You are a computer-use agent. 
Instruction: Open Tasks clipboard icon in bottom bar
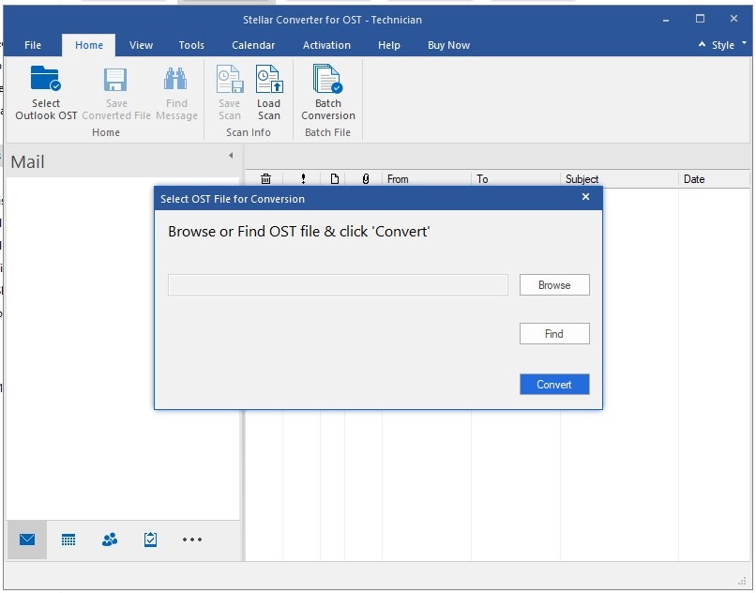[150, 540]
